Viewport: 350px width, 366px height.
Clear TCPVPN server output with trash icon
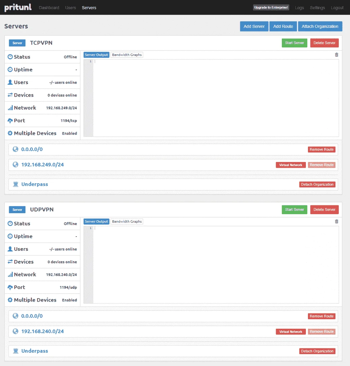click(336, 55)
